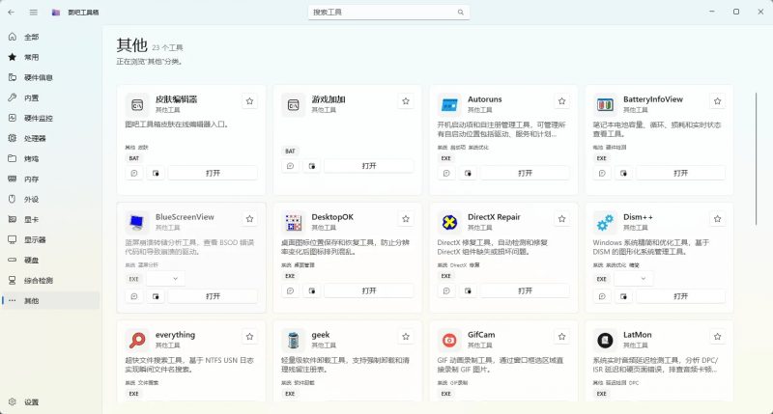Add Dism++ to favorites
The image size is (773, 414).
[x=717, y=218]
